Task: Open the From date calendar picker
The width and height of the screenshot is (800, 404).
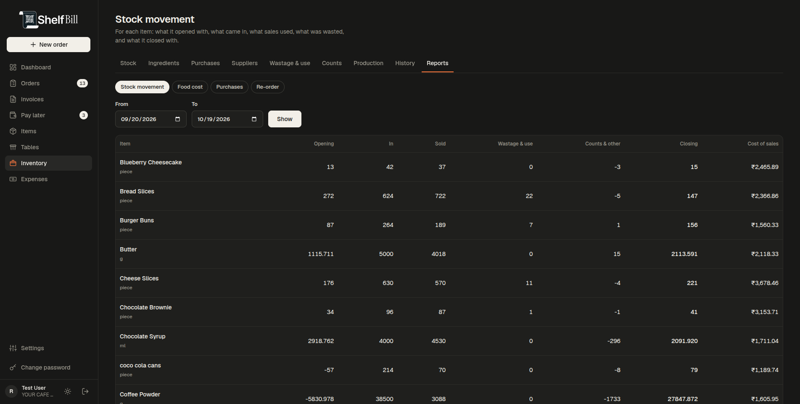Action: [x=177, y=119]
